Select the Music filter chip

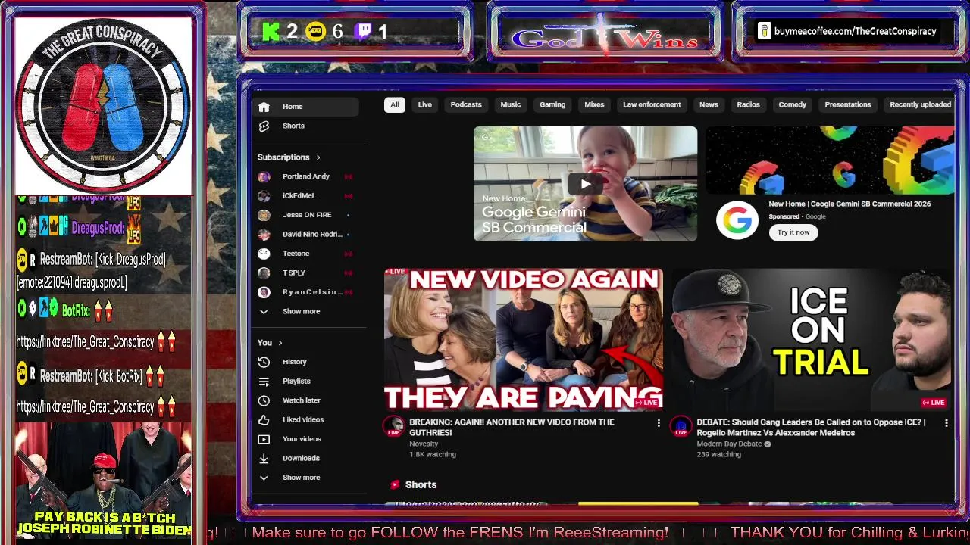pyautogui.click(x=511, y=104)
